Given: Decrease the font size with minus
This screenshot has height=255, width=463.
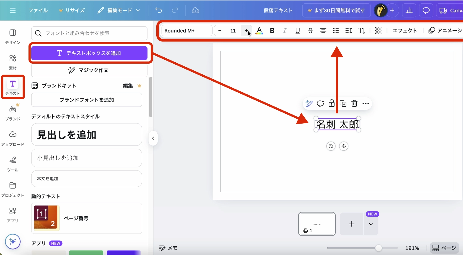Looking at the screenshot, I should pyautogui.click(x=220, y=31).
